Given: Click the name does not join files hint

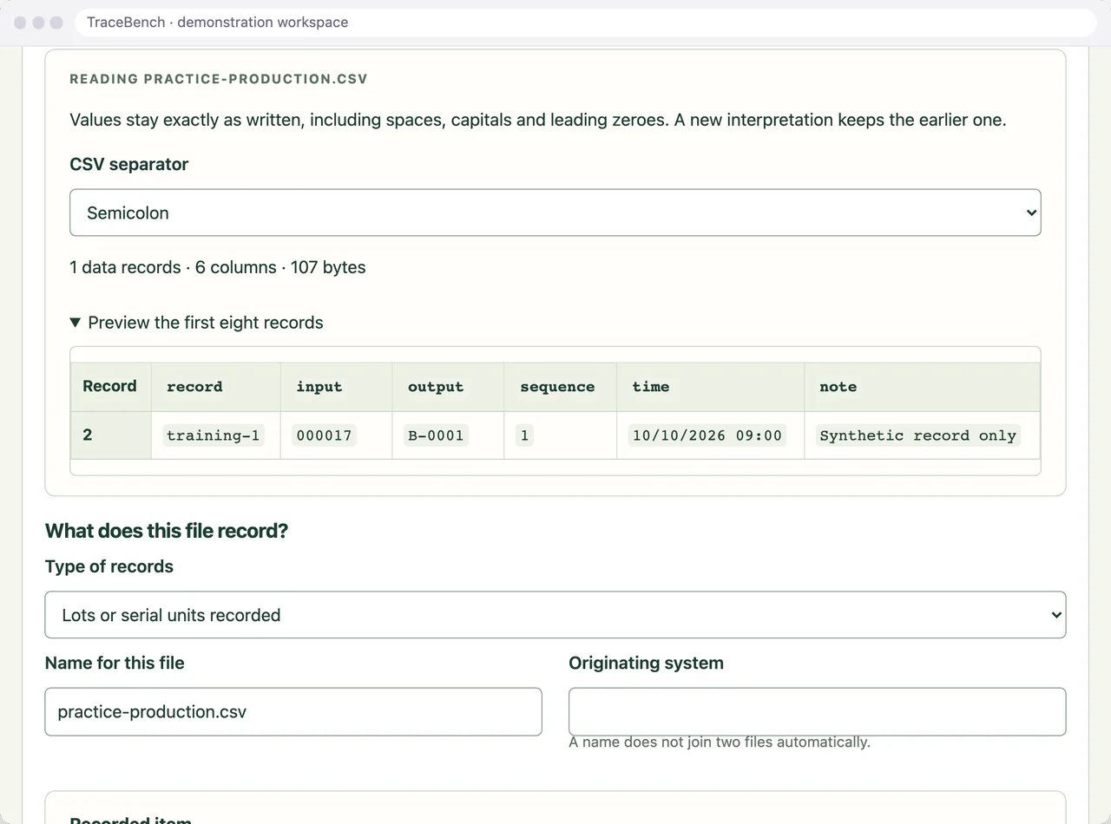Looking at the screenshot, I should point(719,742).
